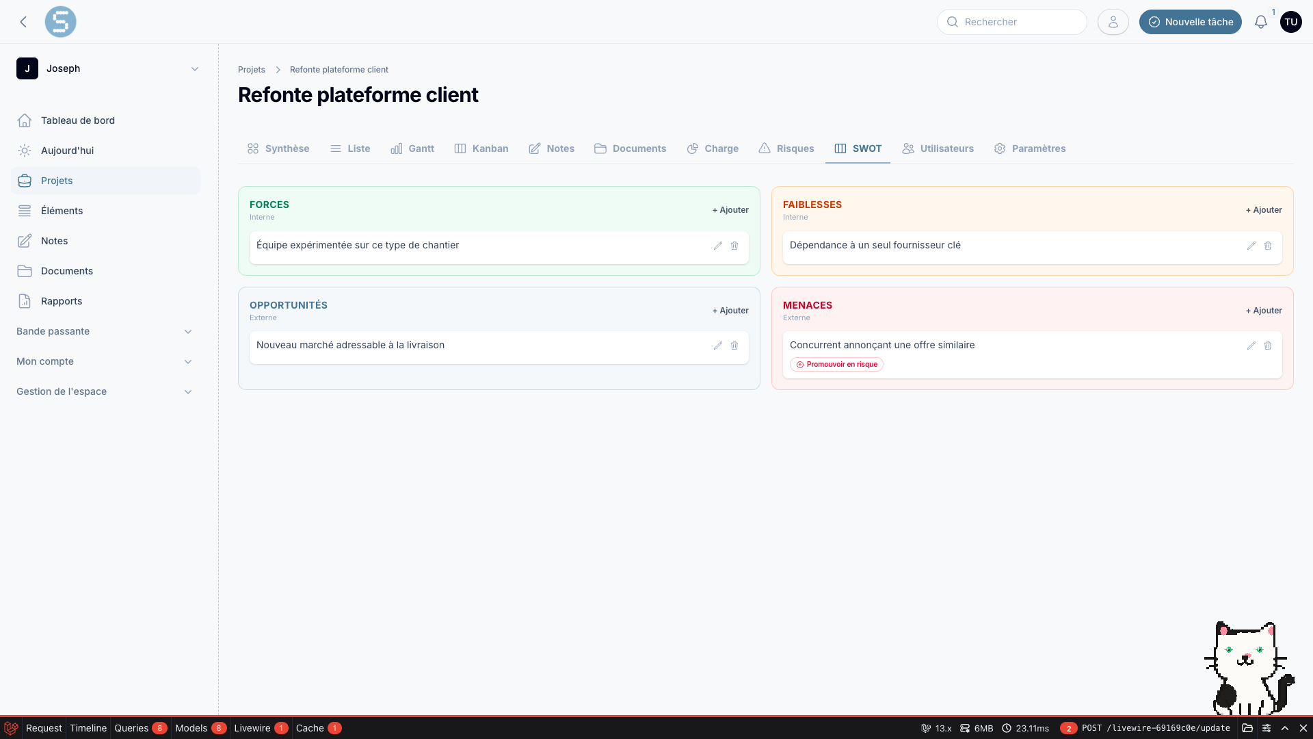The image size is (1313, 739).
Task: Switch to the Kanban tab
Action: click(x=481, y=148)
